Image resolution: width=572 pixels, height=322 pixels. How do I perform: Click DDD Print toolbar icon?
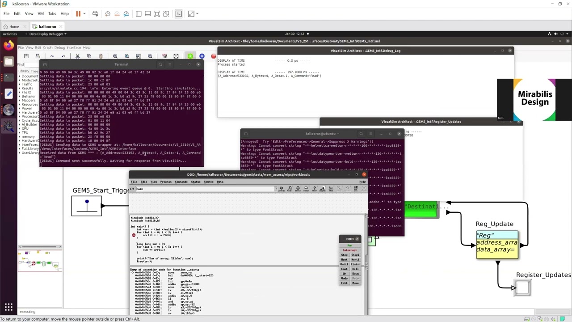point(315,189)
